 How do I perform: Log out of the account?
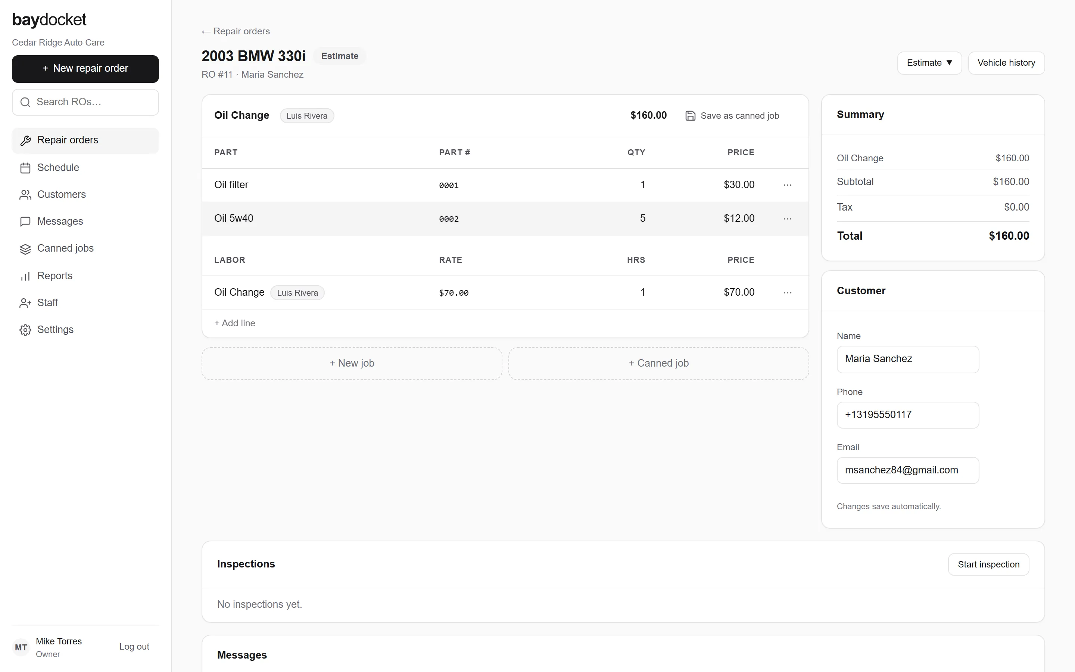click(x=134, y=647)
